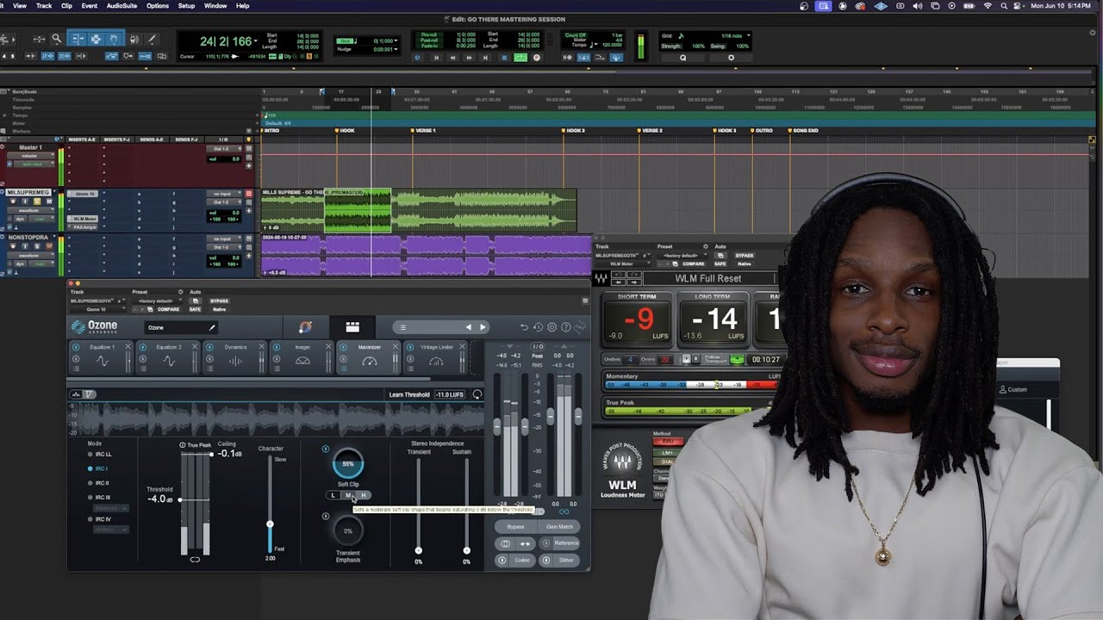The image size is (1103, 620).
Task: Select the Scrubber speaker tool
Action: [134, 39]
